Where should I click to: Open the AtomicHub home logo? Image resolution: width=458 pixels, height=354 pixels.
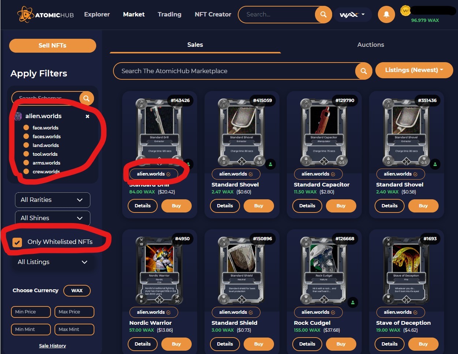pos(45,15)
